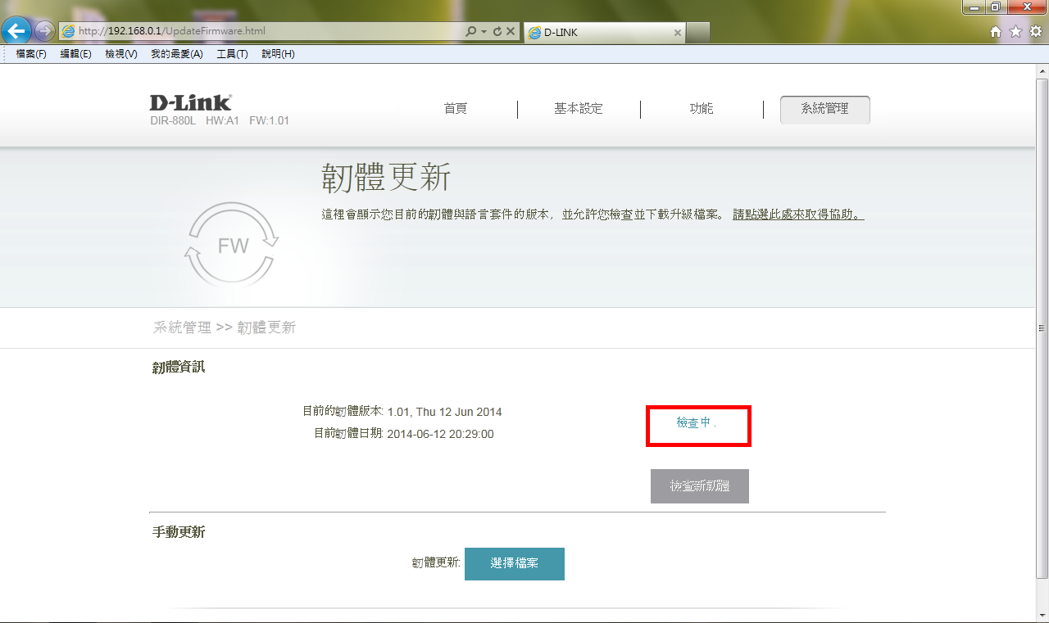Screen dimensions: 1049x623
Task: Click the 檢查新韌體 button
Action: (x=699, y=486)
